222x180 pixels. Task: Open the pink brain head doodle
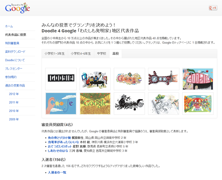click(198, 79)
